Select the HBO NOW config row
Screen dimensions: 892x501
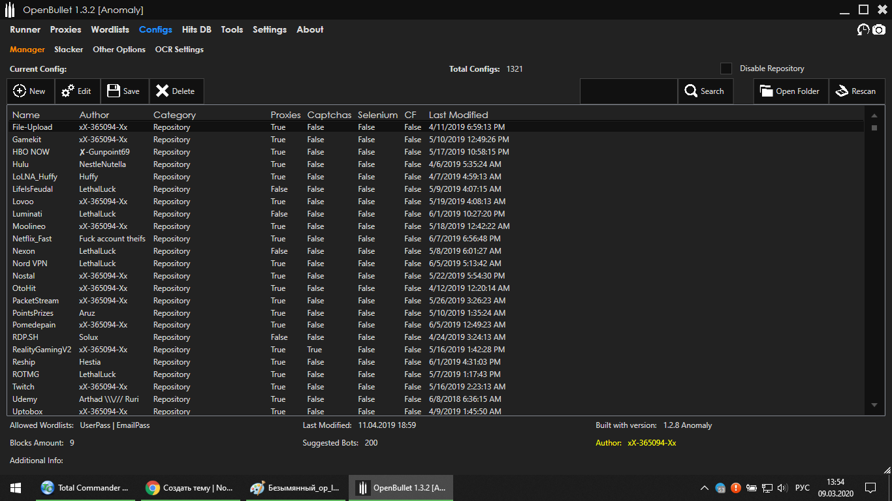436,152
